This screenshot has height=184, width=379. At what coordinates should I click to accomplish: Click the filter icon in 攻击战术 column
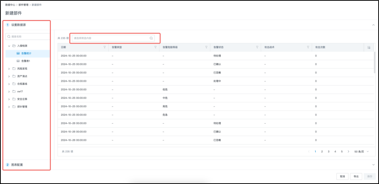pyautogui.click(x=308, y=47)
